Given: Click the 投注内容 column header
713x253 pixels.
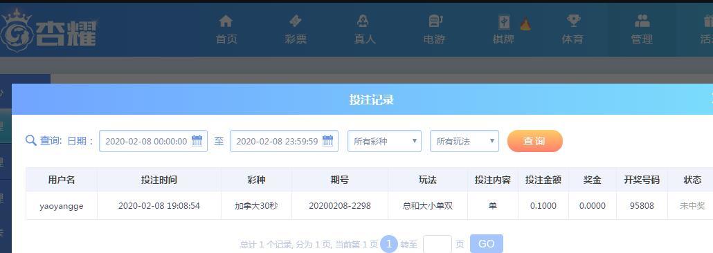Looking at the screenshot, I should tap(492, 180).
